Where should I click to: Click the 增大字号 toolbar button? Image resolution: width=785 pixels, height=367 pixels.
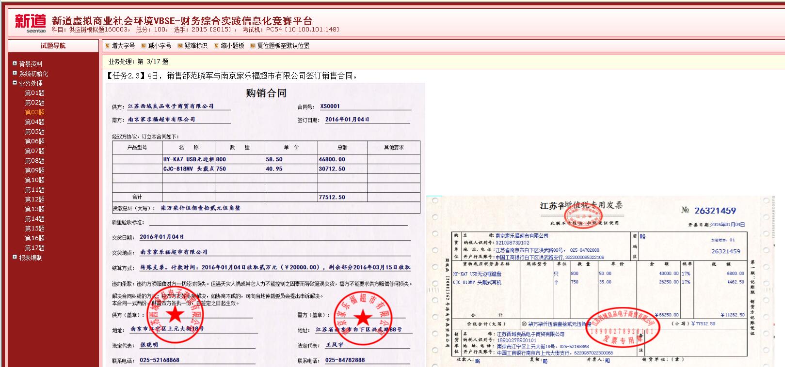click(x=120, y=46)
